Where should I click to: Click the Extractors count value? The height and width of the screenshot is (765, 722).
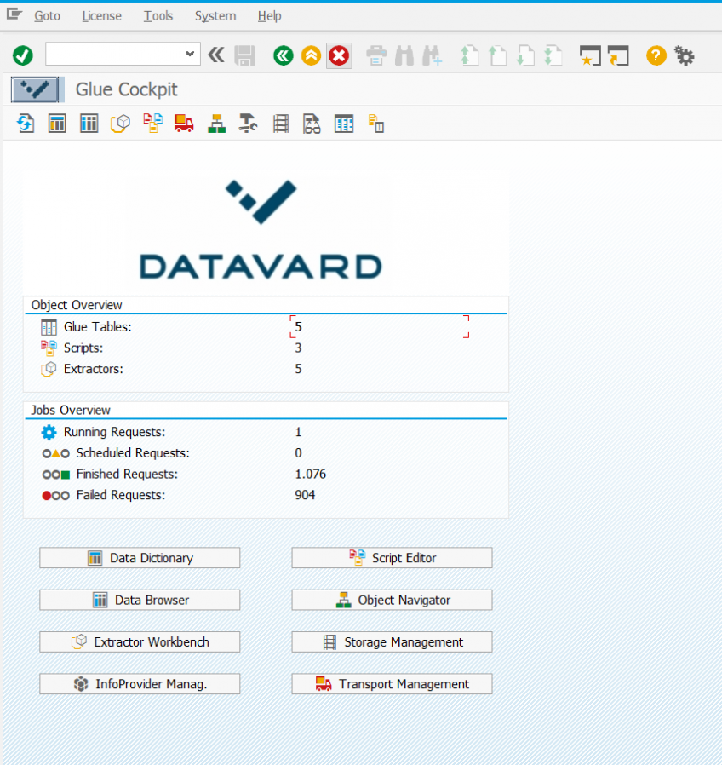coord(298,369)
